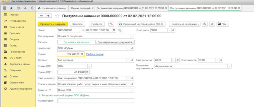254x107 pixels.
Task: Open Склад section
Action: coord(13,46)
